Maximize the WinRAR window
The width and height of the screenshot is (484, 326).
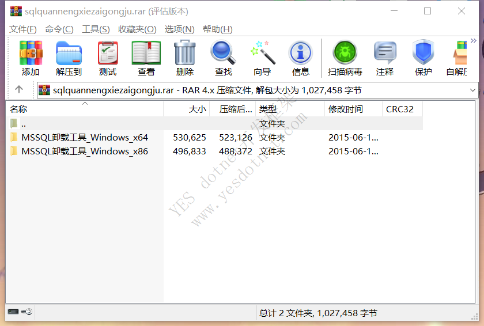click(428, 11)
